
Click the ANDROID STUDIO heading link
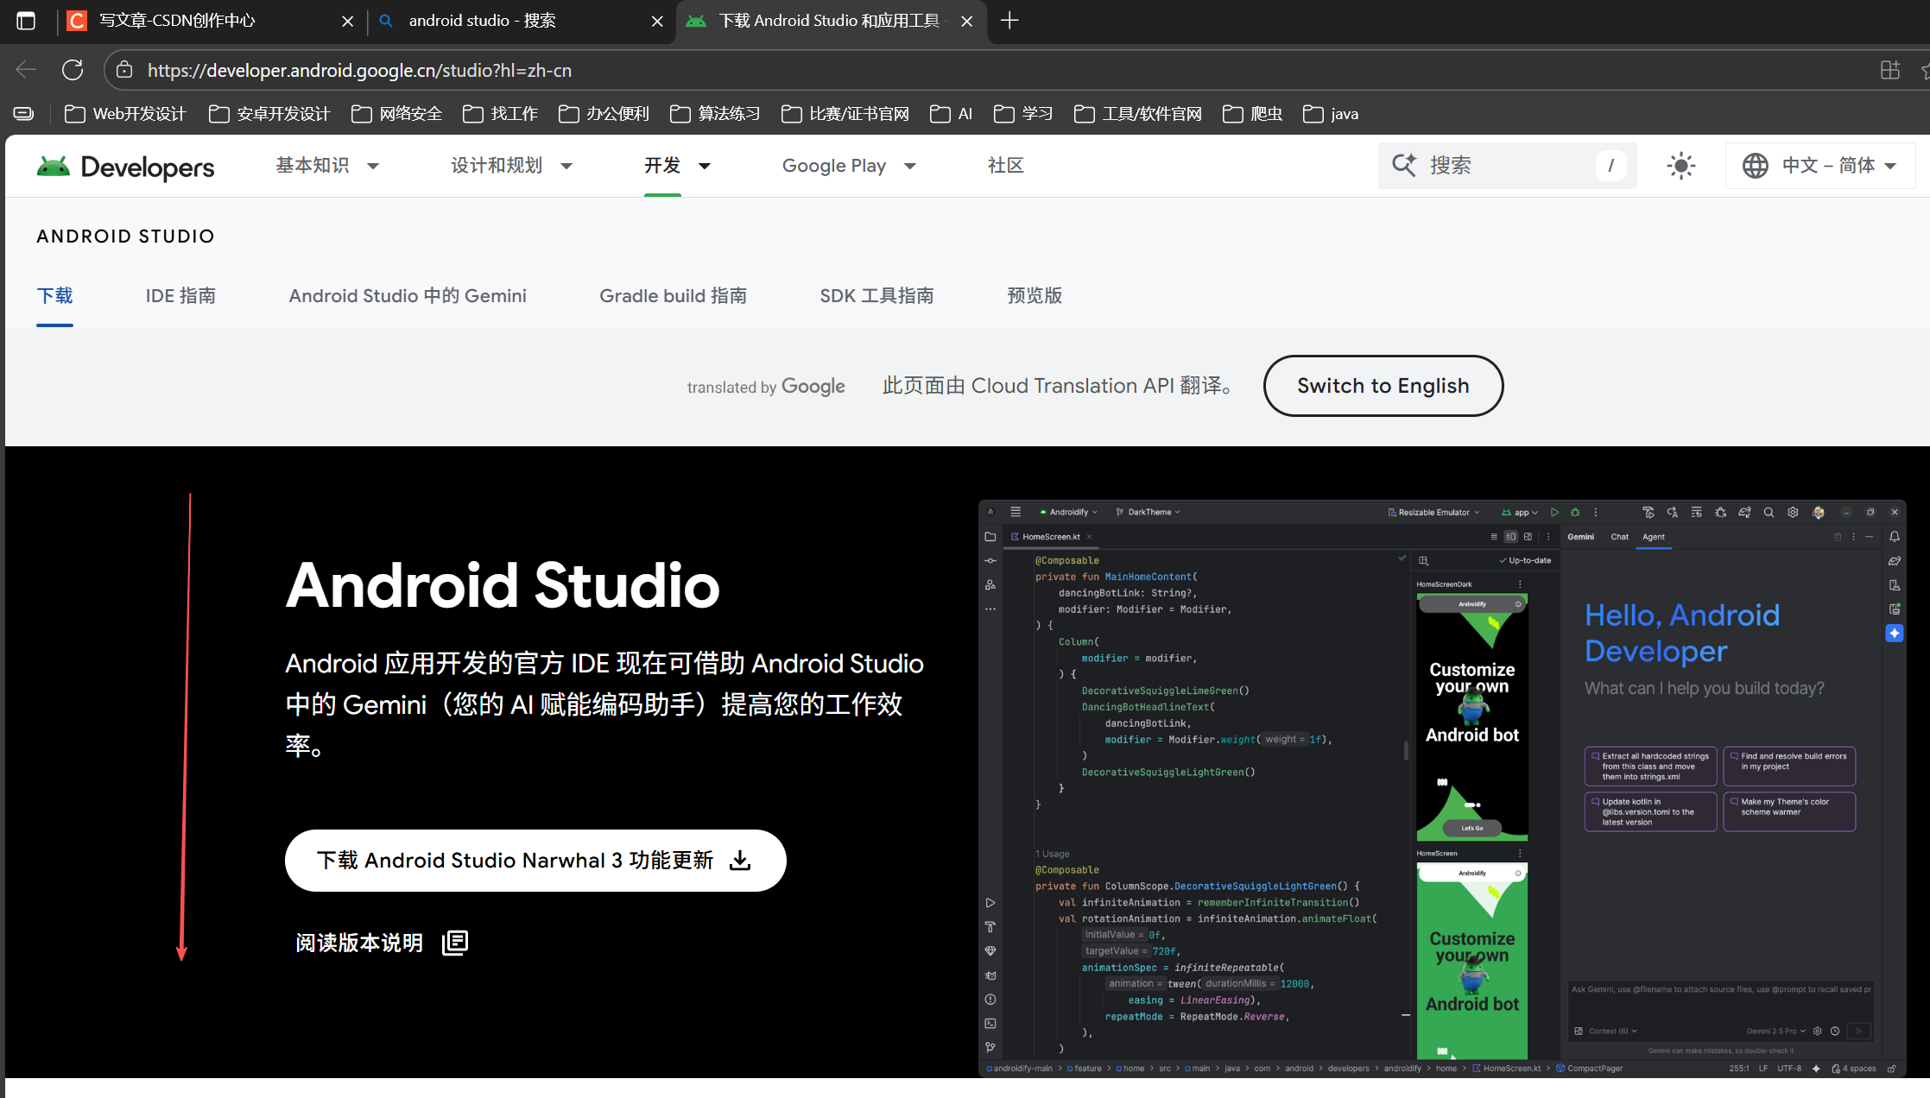(125, 237)
